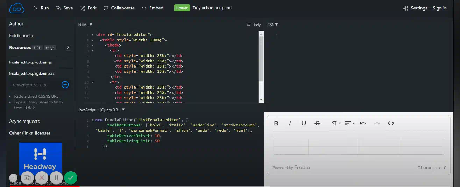Open Code View in Froala toolbar
Image resolution: width=460 pixels, height=187 pixels.
coord(391,123)
